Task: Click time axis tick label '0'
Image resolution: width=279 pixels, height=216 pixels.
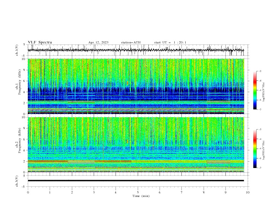Action: 28,192
